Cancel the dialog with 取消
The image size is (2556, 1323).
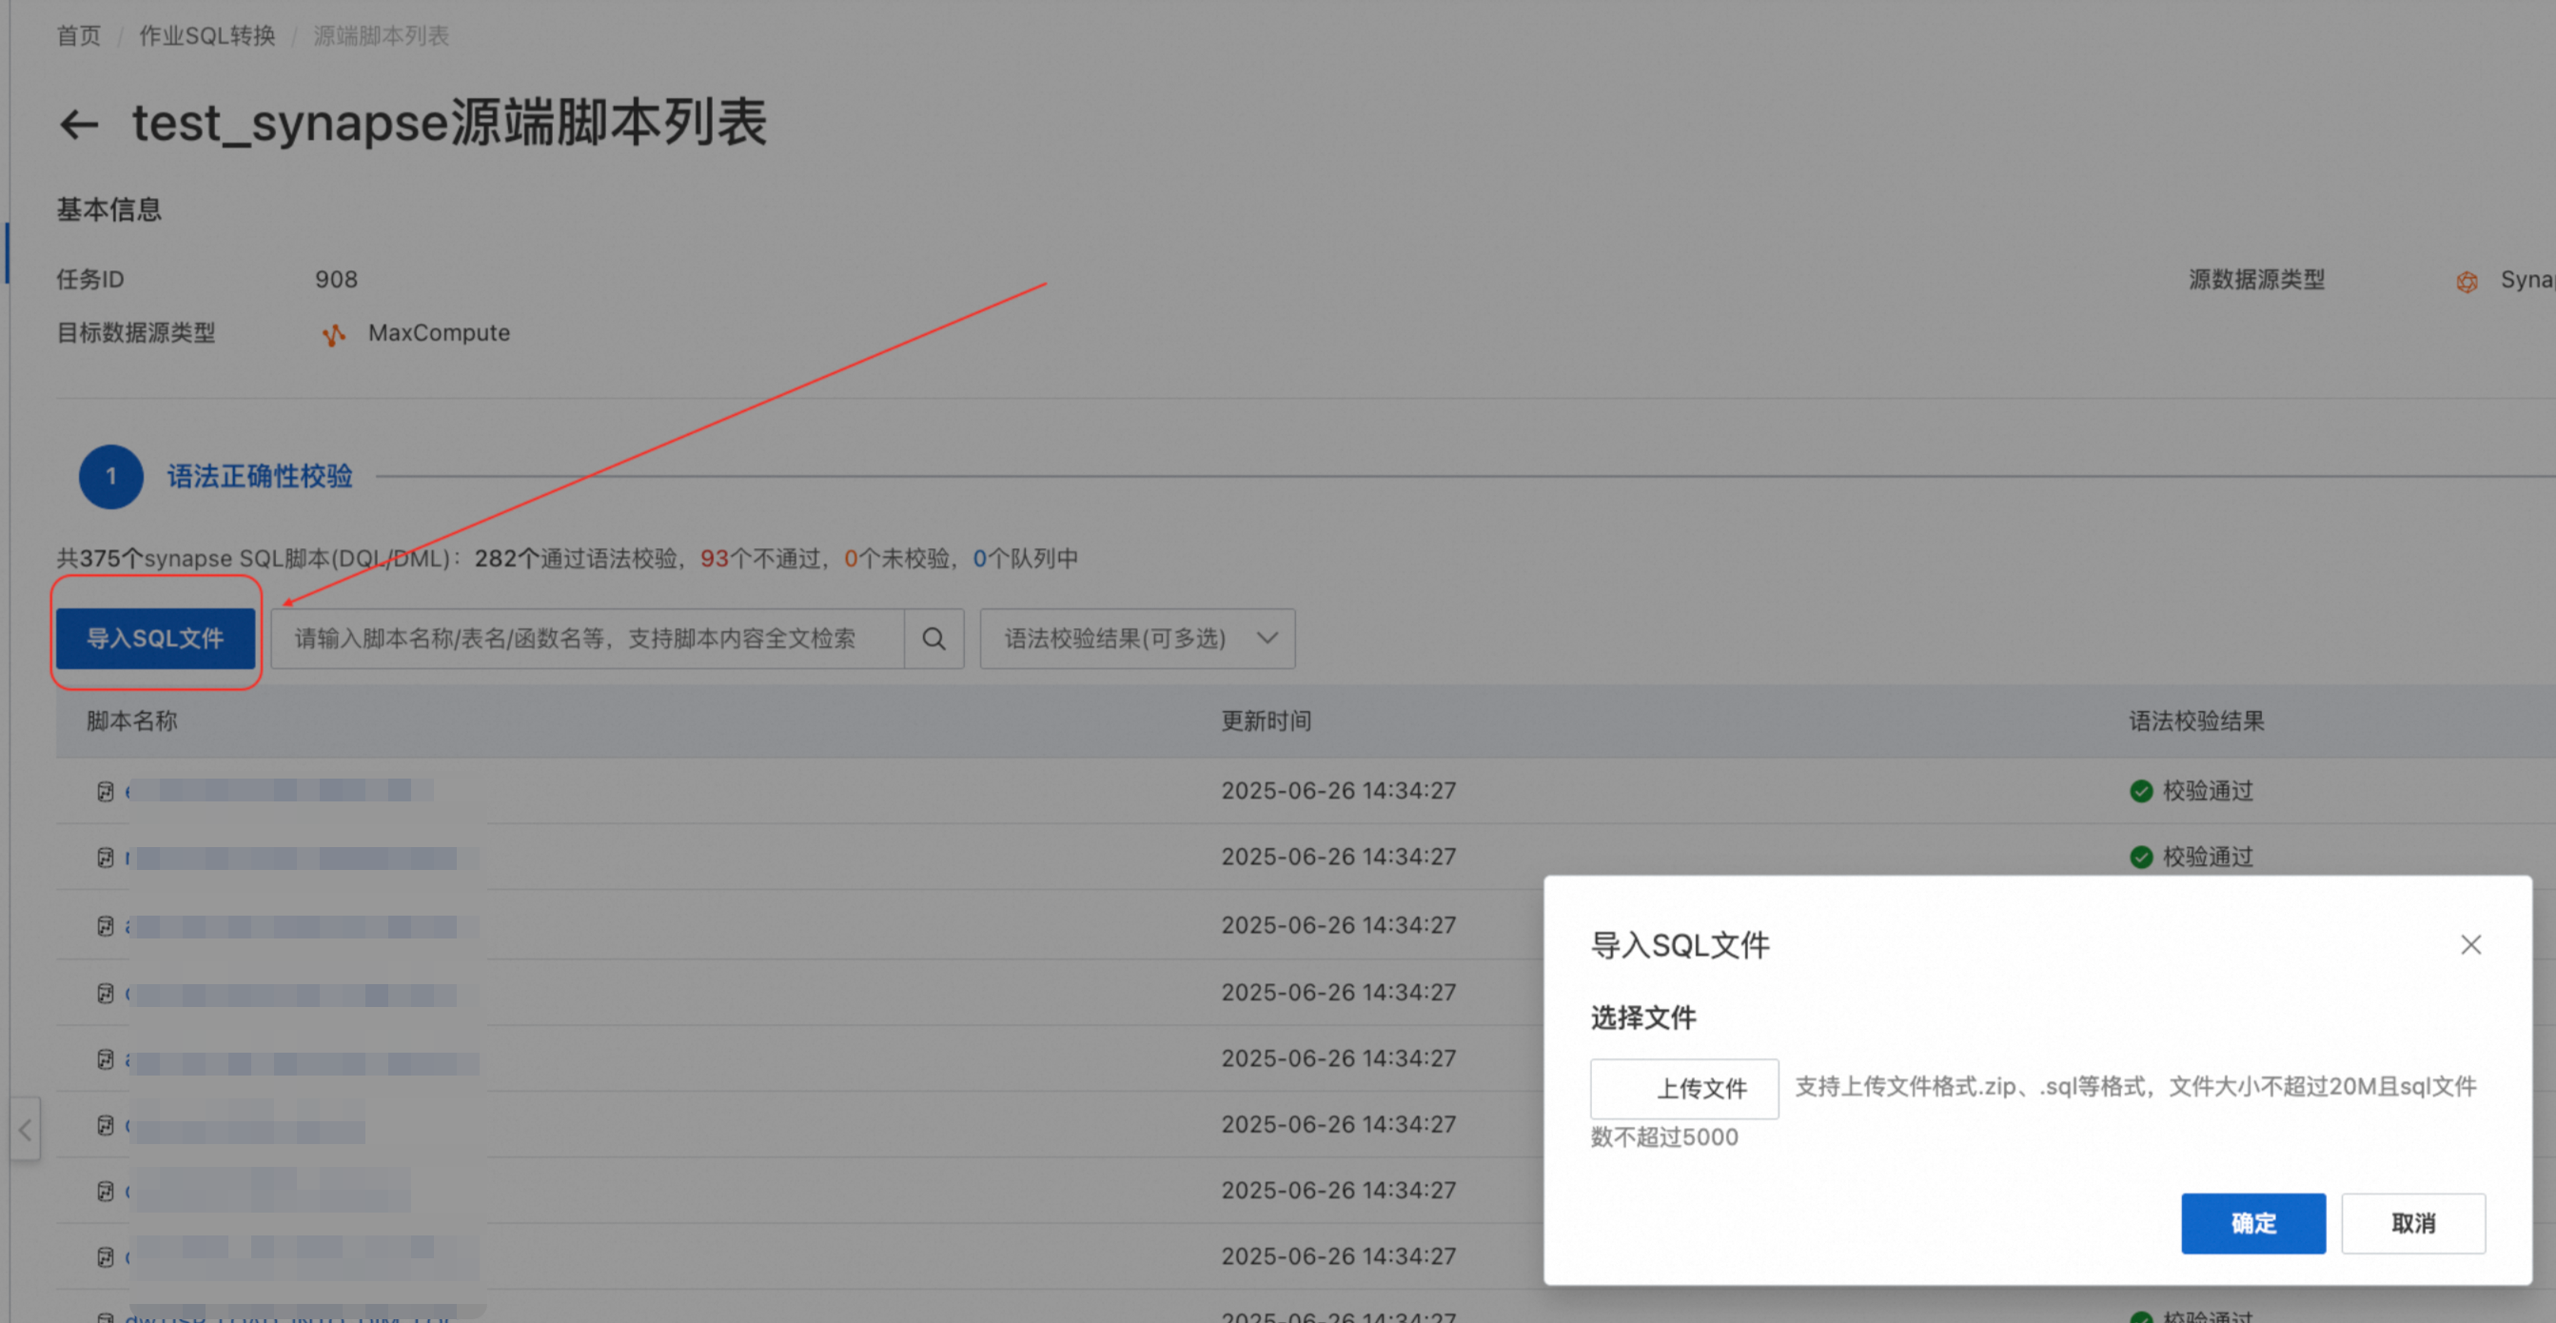(x=2413, y=1223)
